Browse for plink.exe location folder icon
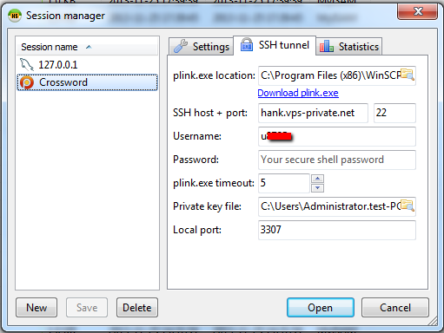This screenshot has height=333, width=444. (408, 75)
